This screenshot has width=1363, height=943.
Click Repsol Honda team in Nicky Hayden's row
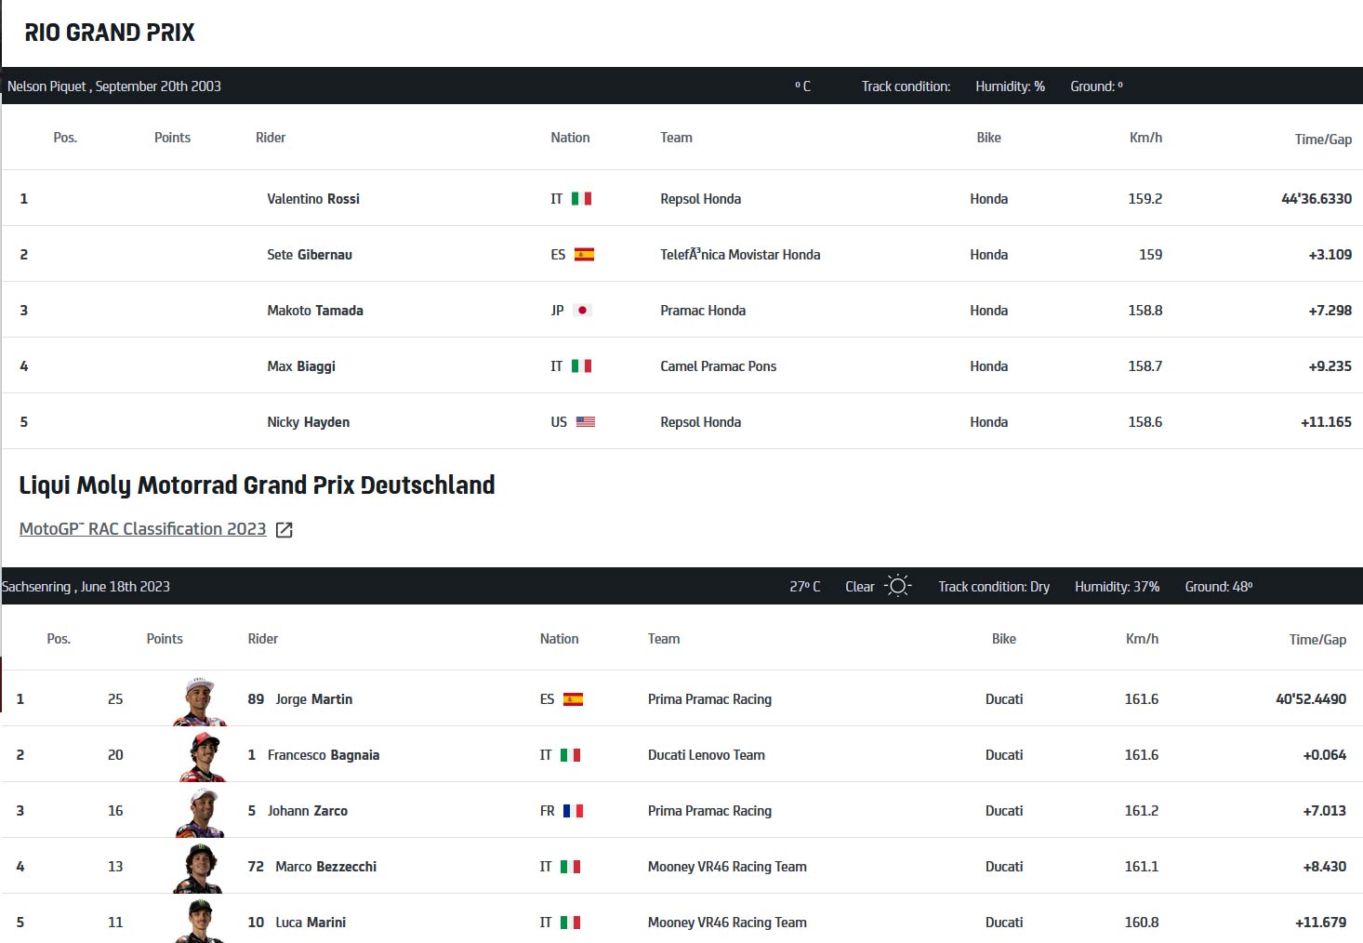click(x=701, y=422)
